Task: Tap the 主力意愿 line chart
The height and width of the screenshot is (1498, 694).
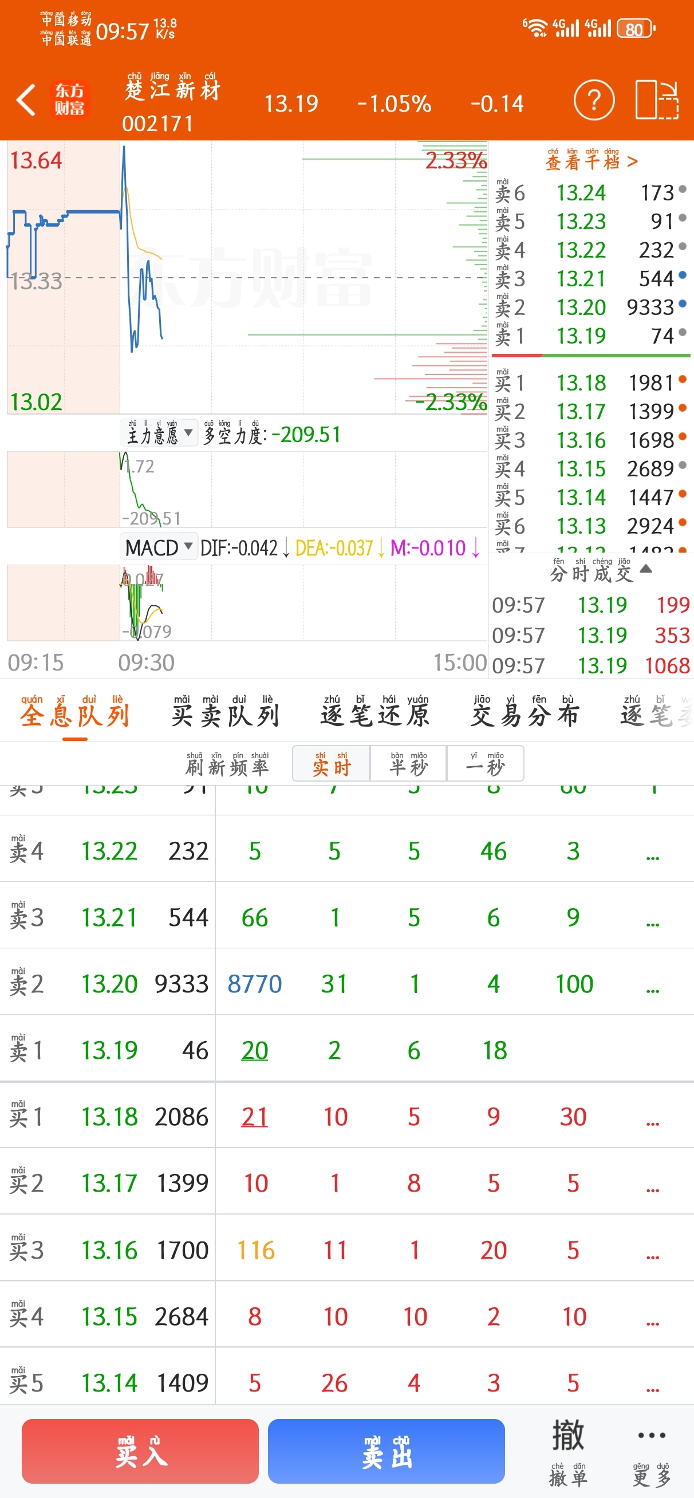Action: (x=247, y=490)
